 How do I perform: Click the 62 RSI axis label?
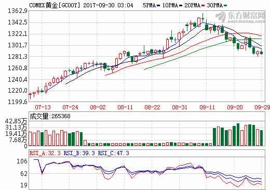[24, 174]
